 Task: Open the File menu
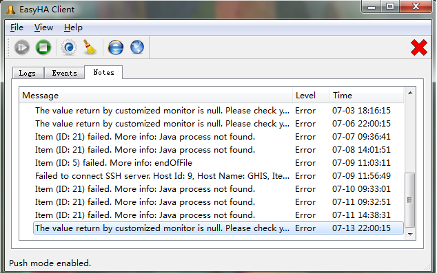(x=17, y=28)
